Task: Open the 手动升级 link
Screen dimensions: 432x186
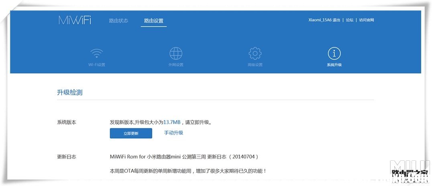Action: coord(173,133)
